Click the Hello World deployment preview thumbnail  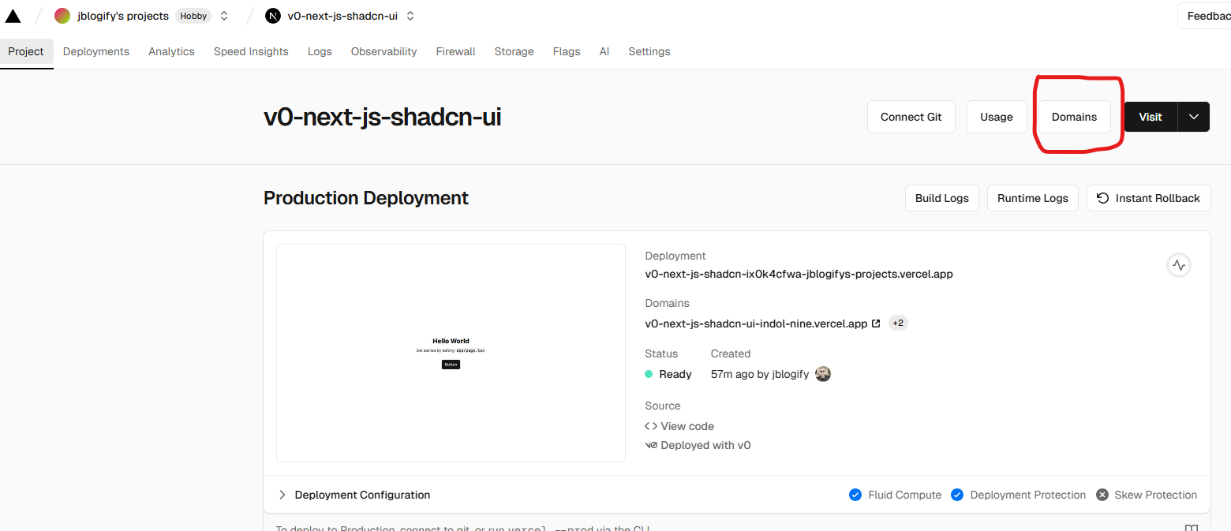pos(451,353)
